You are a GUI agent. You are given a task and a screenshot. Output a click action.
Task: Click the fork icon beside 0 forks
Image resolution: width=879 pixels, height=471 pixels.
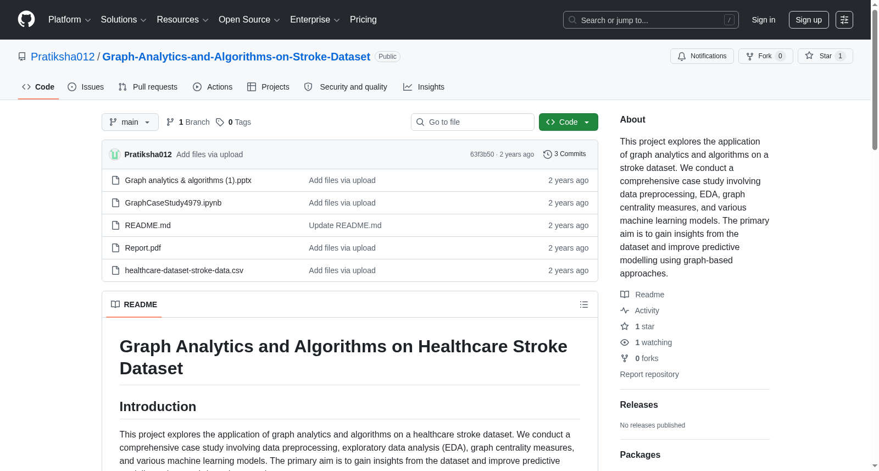625,358
